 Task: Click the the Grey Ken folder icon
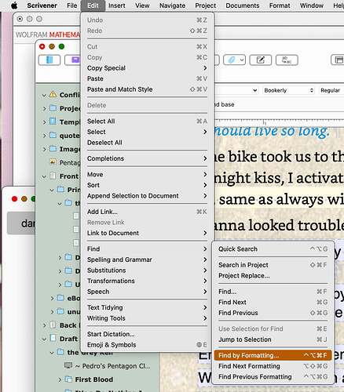tap(60, 352)
